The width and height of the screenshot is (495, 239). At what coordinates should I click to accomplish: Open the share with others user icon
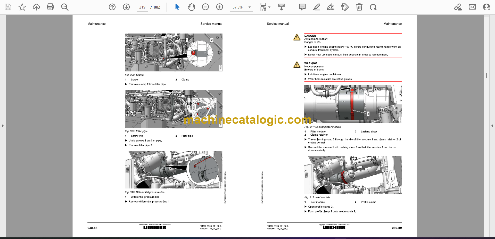(486, 7)
